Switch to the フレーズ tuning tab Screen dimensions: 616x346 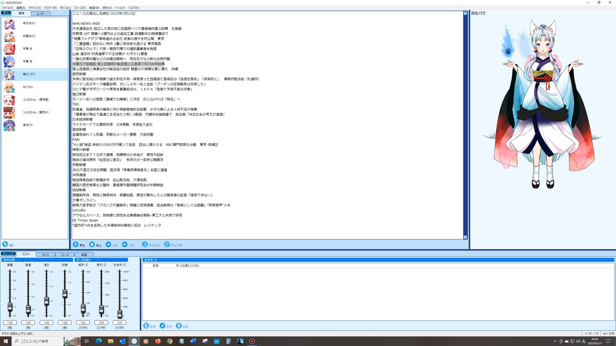coord(64,254)
